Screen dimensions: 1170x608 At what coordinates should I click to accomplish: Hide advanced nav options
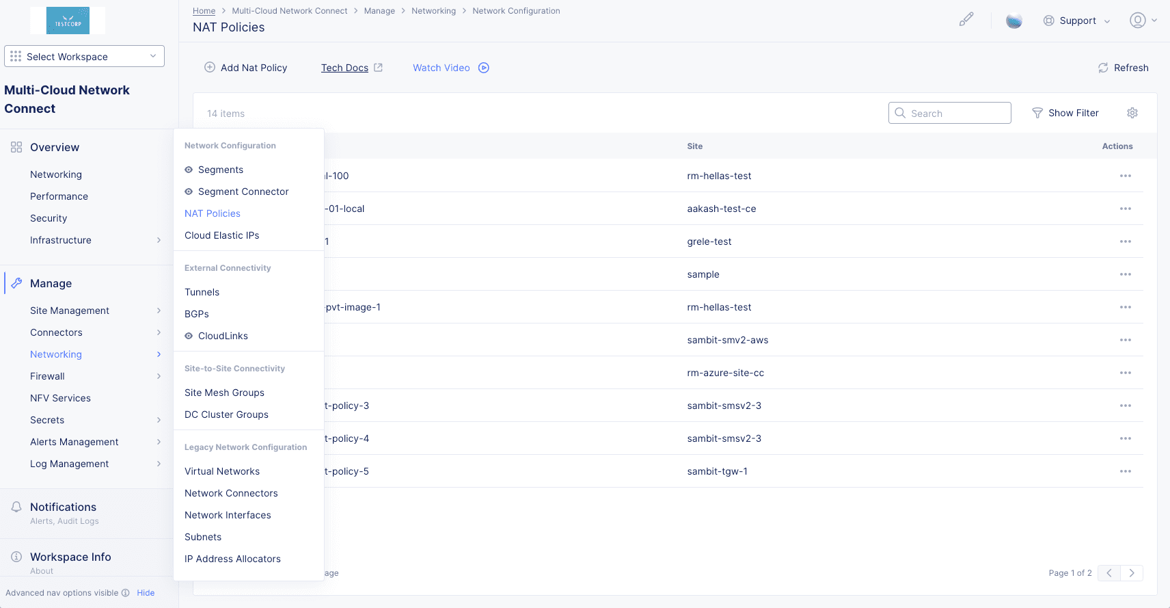(146, 593)
